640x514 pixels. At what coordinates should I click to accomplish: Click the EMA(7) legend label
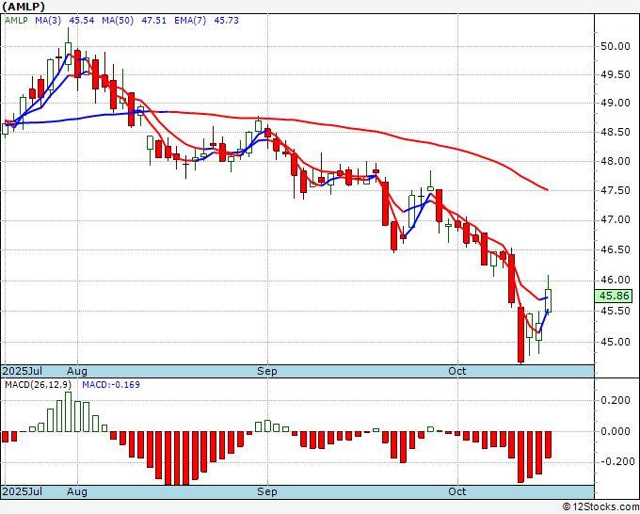tap(190, 21)
